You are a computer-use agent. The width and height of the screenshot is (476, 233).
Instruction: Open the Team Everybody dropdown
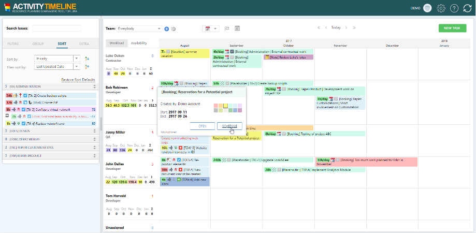click(x=139, y=29)
